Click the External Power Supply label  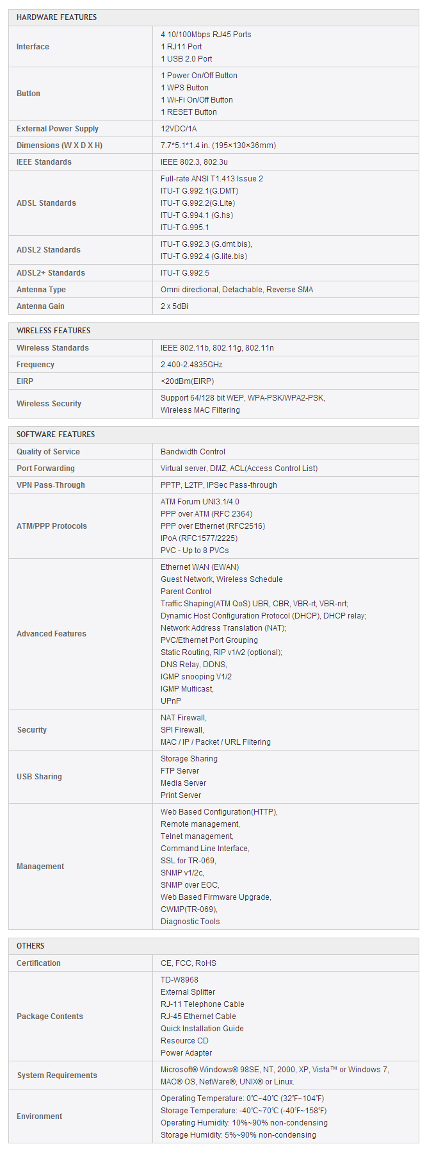point(58,129)
